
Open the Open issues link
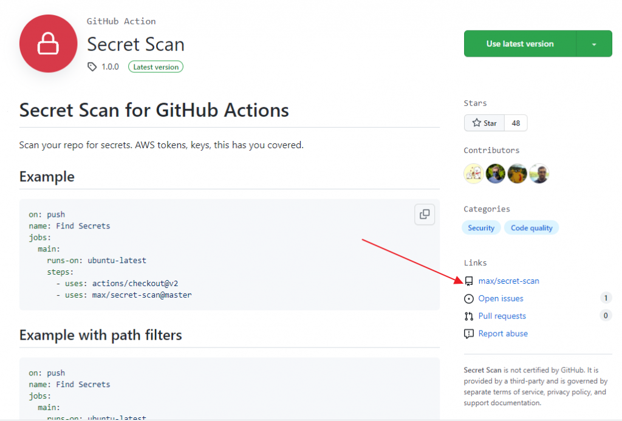tap(501, 298)
